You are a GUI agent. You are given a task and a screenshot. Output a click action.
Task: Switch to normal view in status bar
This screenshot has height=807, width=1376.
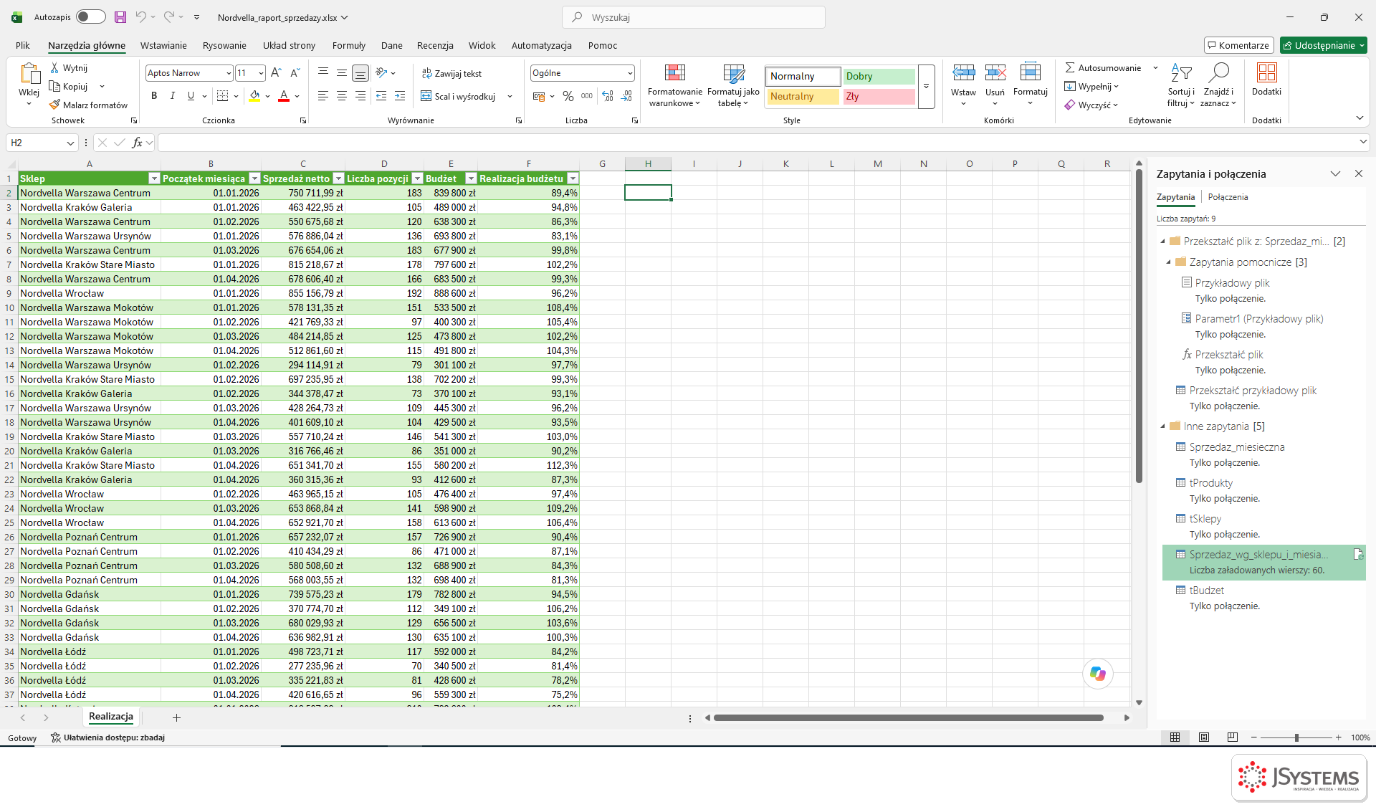coord(1175,737)
